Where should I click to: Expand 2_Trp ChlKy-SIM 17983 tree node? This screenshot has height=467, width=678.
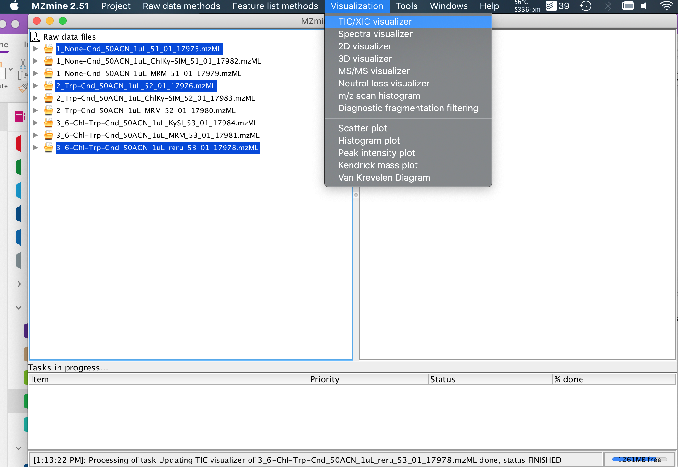pos(35,98)
